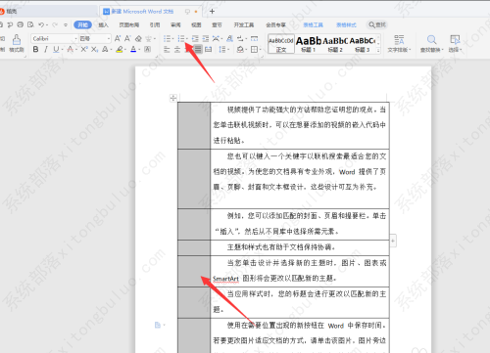The width and height of the screenshot is (490, 353).
Task: Click the Strikethrough red A icon
Action: click(x=70, y=49)
